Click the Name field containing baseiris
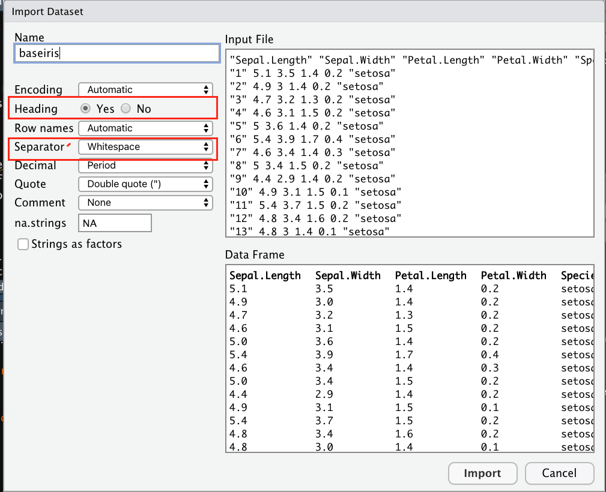The height and width of the screenshot is (492, 606). coord(117,53)
